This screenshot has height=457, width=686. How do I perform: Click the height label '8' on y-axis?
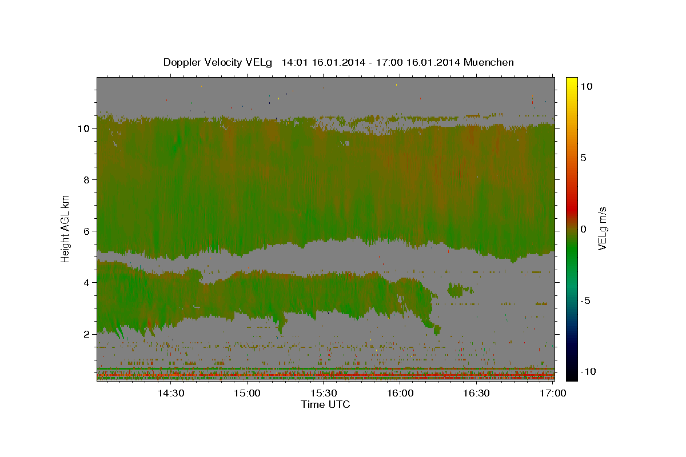[x=87, y=179]
